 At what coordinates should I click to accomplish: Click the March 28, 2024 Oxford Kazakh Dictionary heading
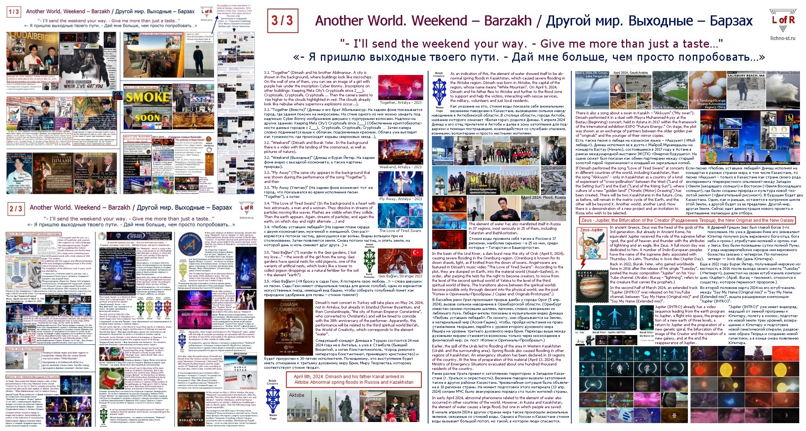33,234
